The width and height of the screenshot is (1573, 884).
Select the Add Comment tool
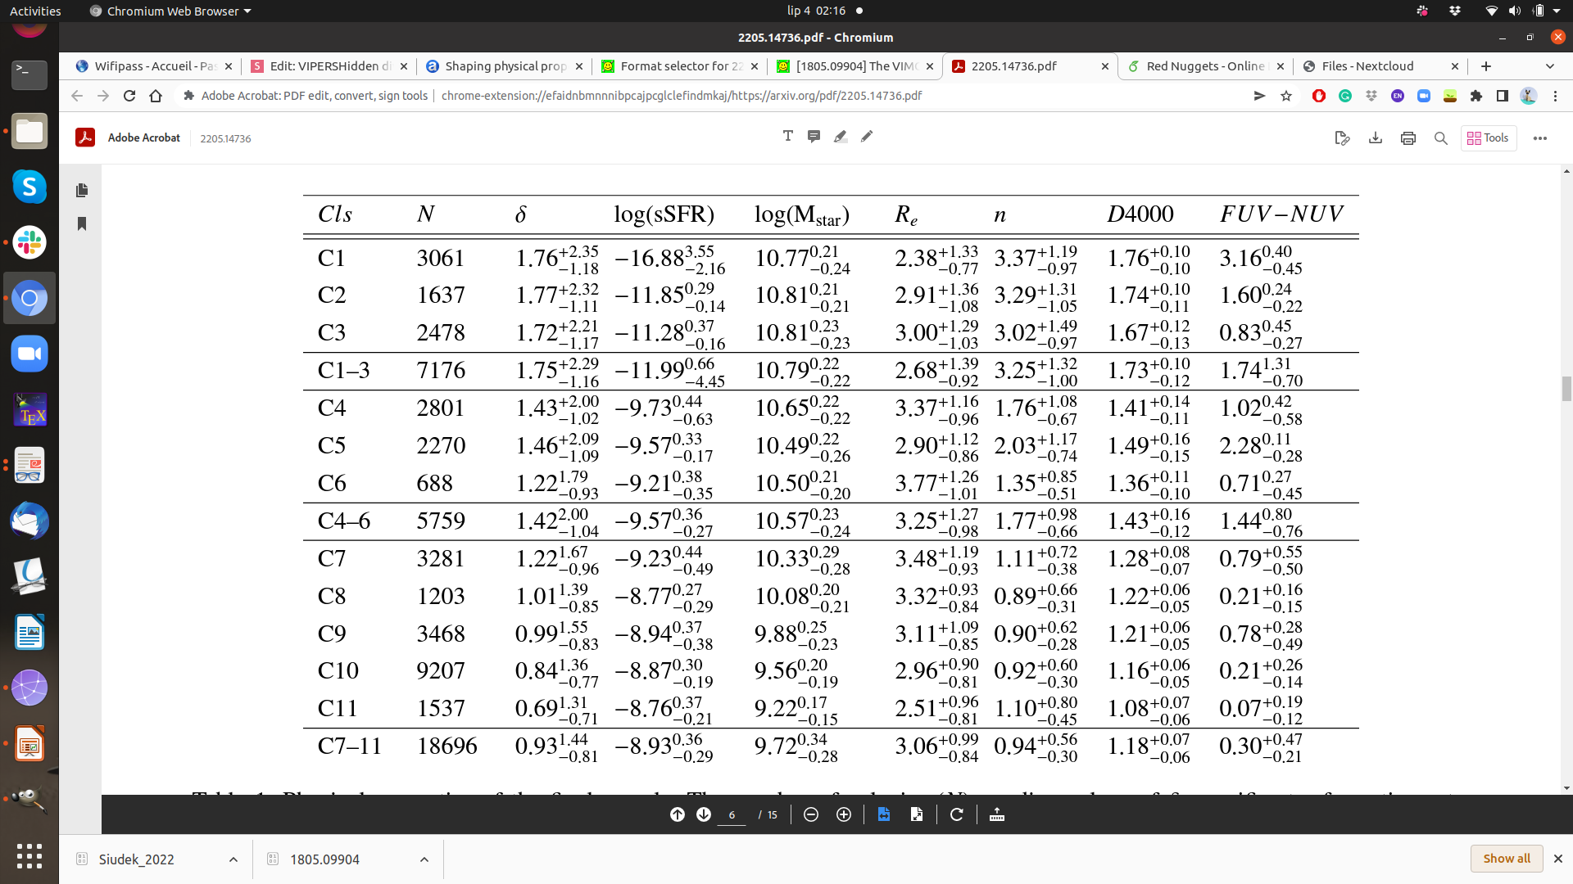pos(814,136)
